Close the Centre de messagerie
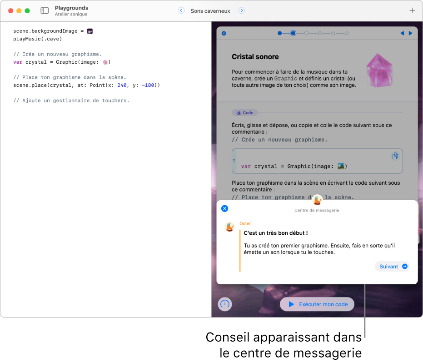423x363 pixels. coord(225,208)
